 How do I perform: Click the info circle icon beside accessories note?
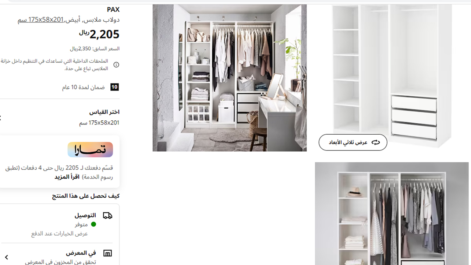point(116,65)
